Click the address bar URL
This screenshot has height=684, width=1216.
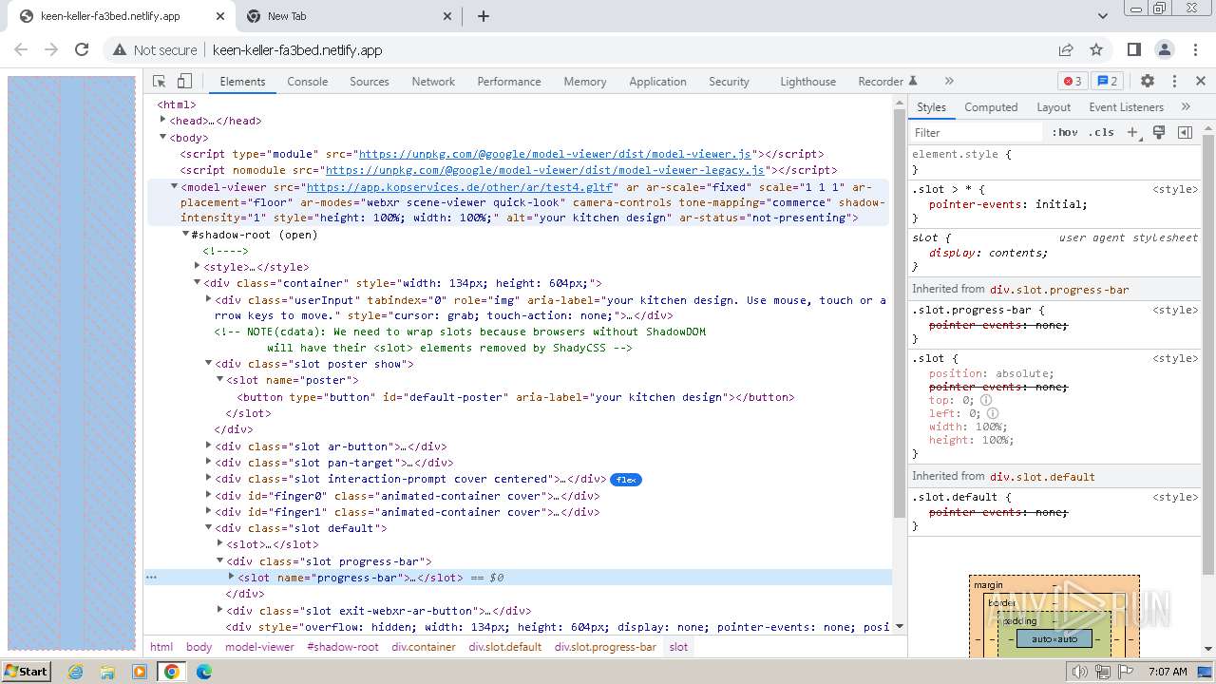297,50
